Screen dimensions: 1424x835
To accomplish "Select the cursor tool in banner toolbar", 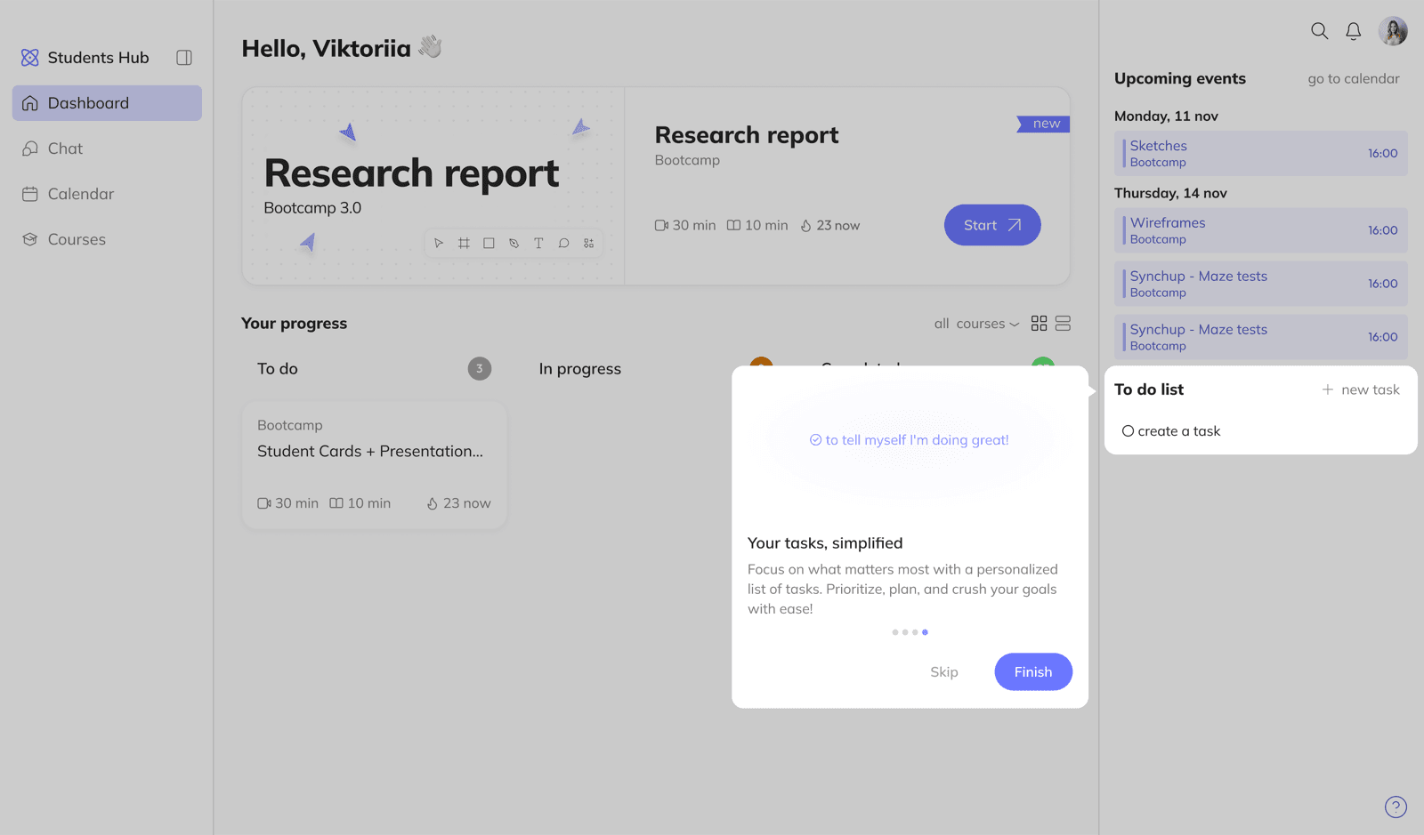I will pyautogui.click(x=439, y=243).
